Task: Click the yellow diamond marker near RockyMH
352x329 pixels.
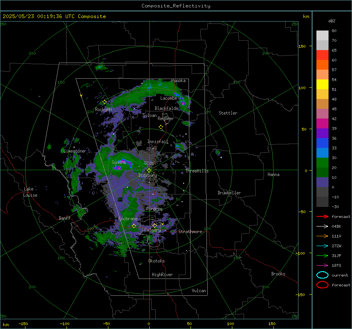Action: pos(104,102)
